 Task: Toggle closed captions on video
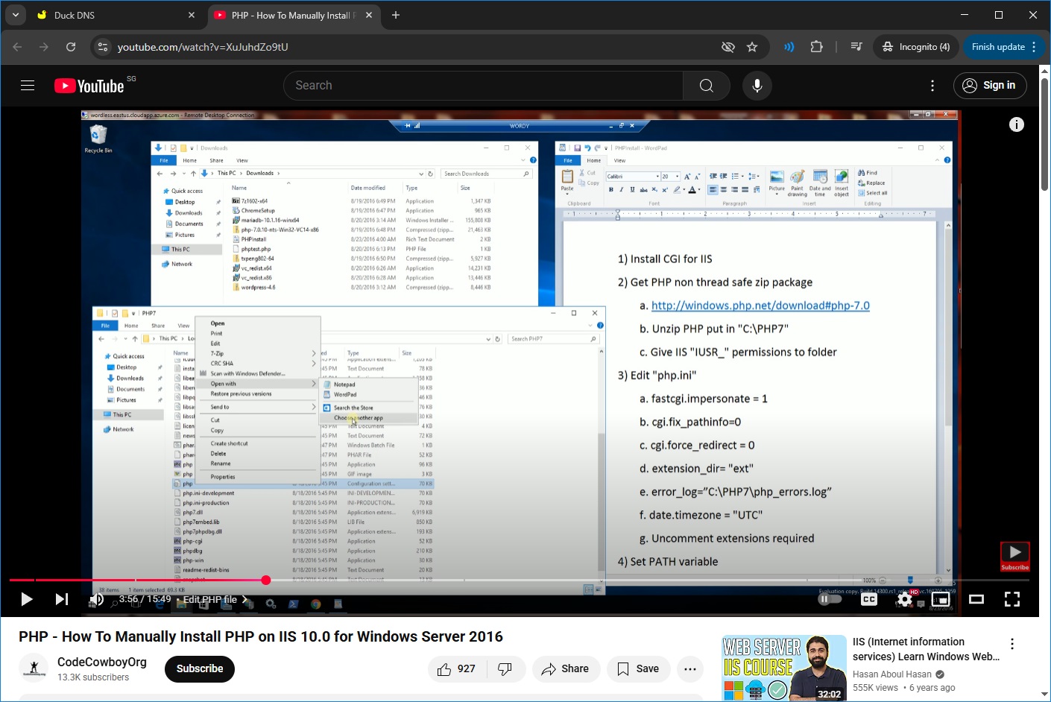coord(868,599)
